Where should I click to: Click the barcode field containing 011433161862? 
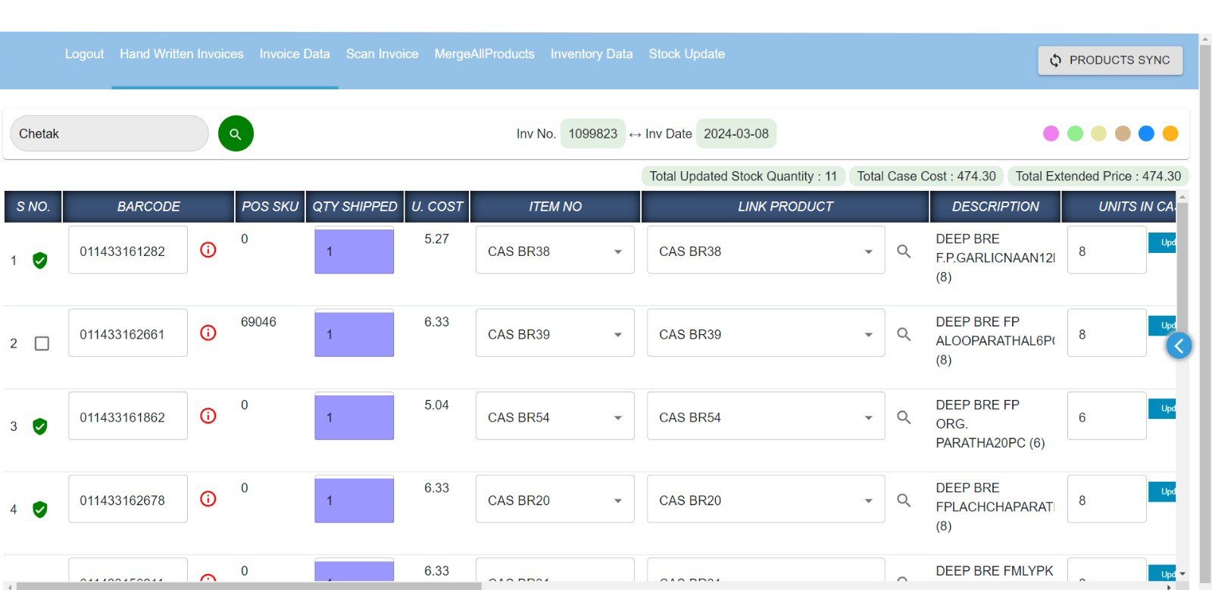tap(127, 417)
